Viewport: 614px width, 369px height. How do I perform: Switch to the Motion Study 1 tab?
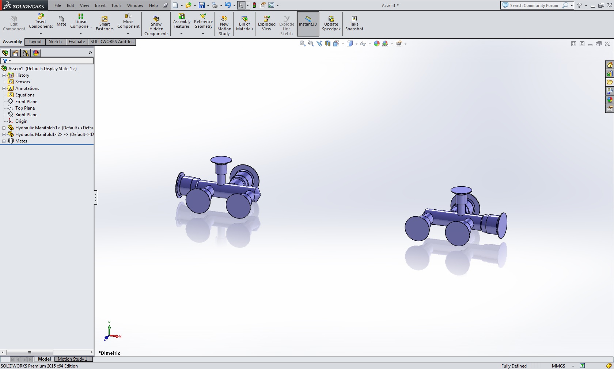72,359
